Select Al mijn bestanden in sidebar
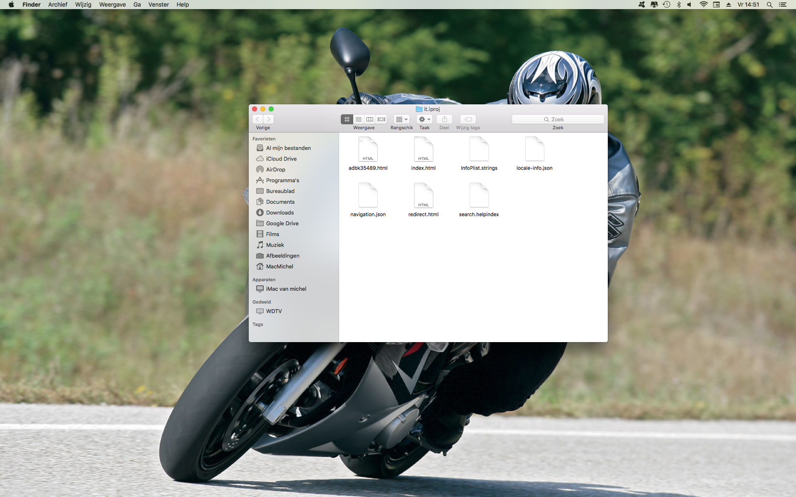Viewport: 796px width, 497px height. 294,148
